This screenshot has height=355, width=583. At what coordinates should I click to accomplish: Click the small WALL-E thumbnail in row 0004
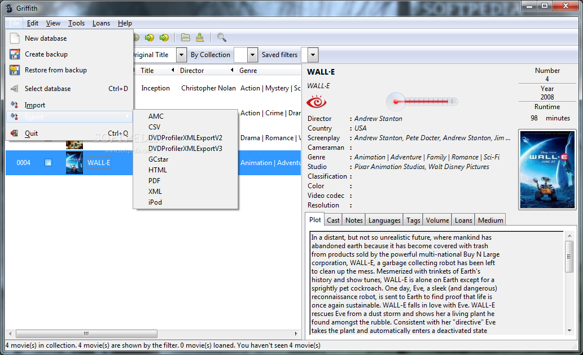point(74,163)
